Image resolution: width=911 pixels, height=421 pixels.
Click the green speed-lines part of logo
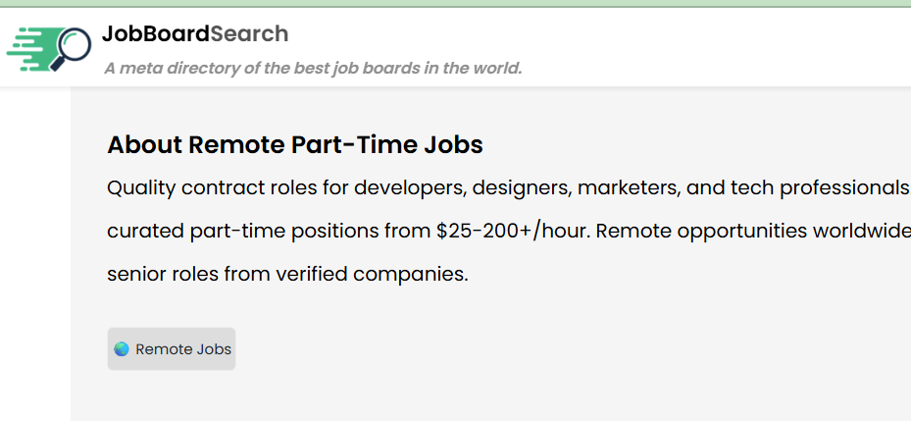(29, 49)
